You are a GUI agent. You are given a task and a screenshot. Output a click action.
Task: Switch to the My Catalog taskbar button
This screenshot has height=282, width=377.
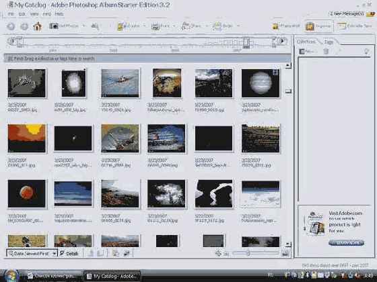coord(112,276)
